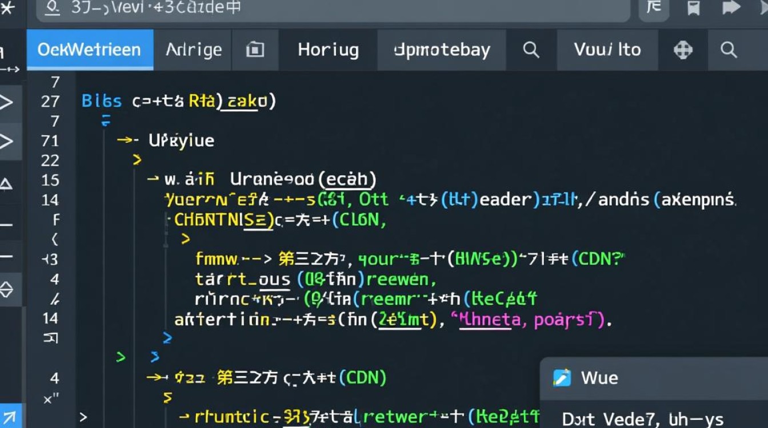The height and width of the screenshot is (428, 768).
Task: Click the pencil icon beside Wue
Action: tap(562, 378)
